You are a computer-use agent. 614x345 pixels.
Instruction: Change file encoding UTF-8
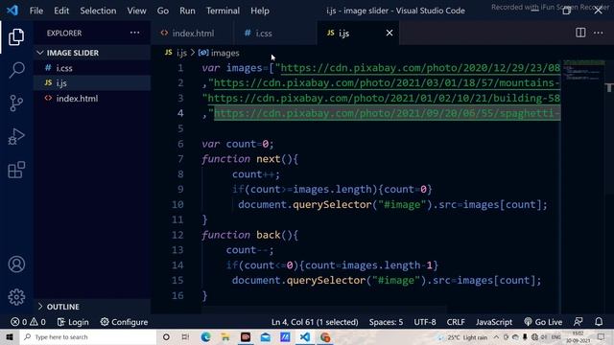click(425, 322)
